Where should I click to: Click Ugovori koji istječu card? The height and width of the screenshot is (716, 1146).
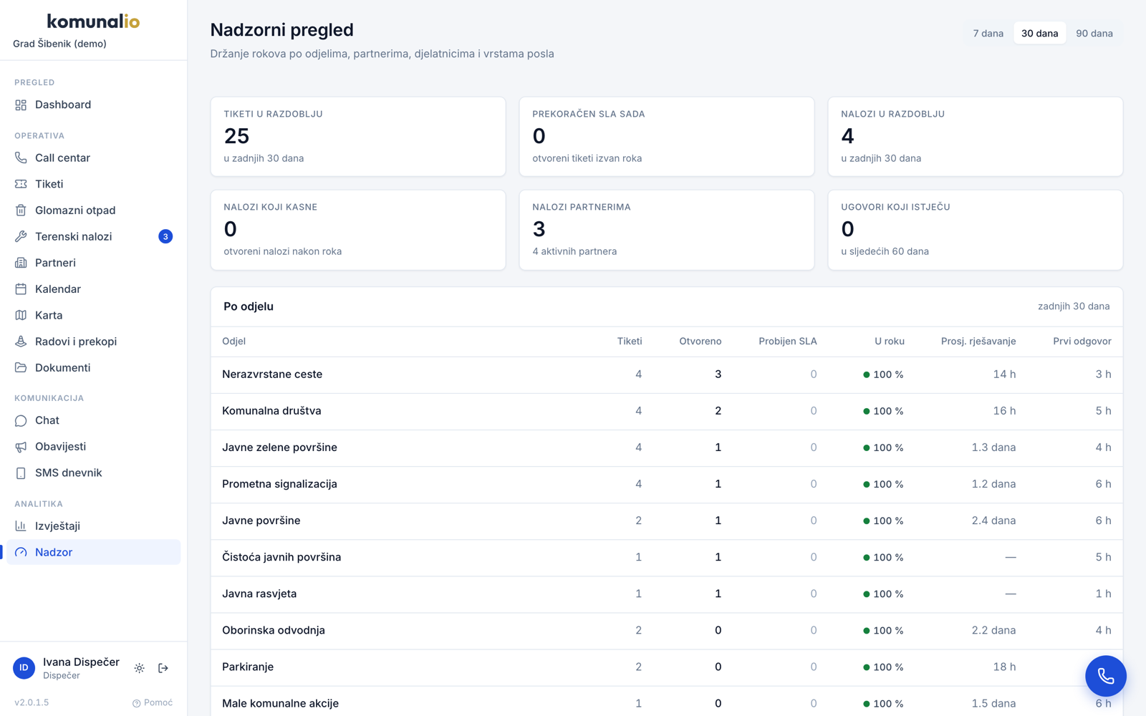976,230
